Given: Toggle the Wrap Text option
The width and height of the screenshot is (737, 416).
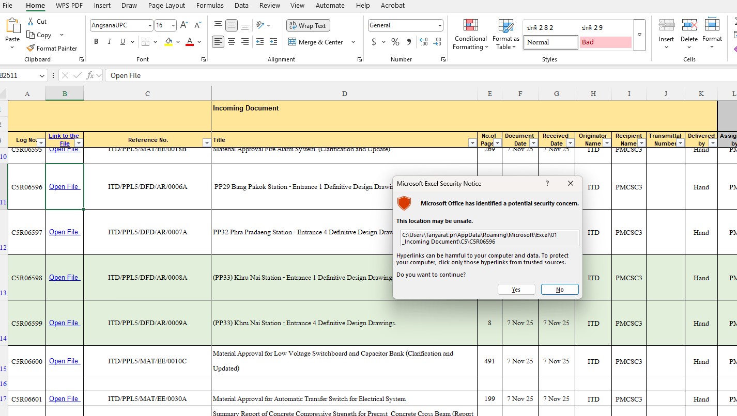Looking at the screenshot, I should [308, 25].
